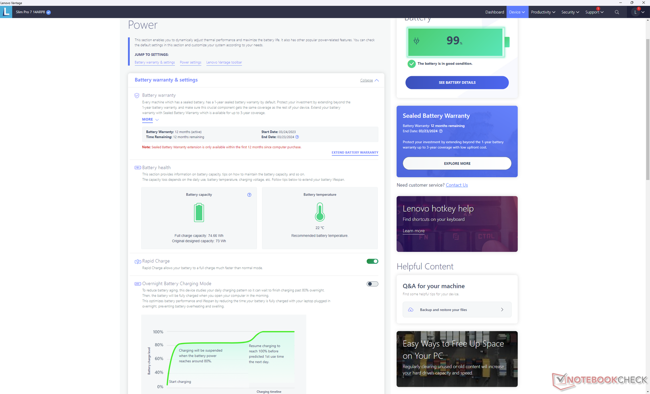650x394 pixels.
Task: Disable the Rapid Charge toggle
Action: coord(372,261)
